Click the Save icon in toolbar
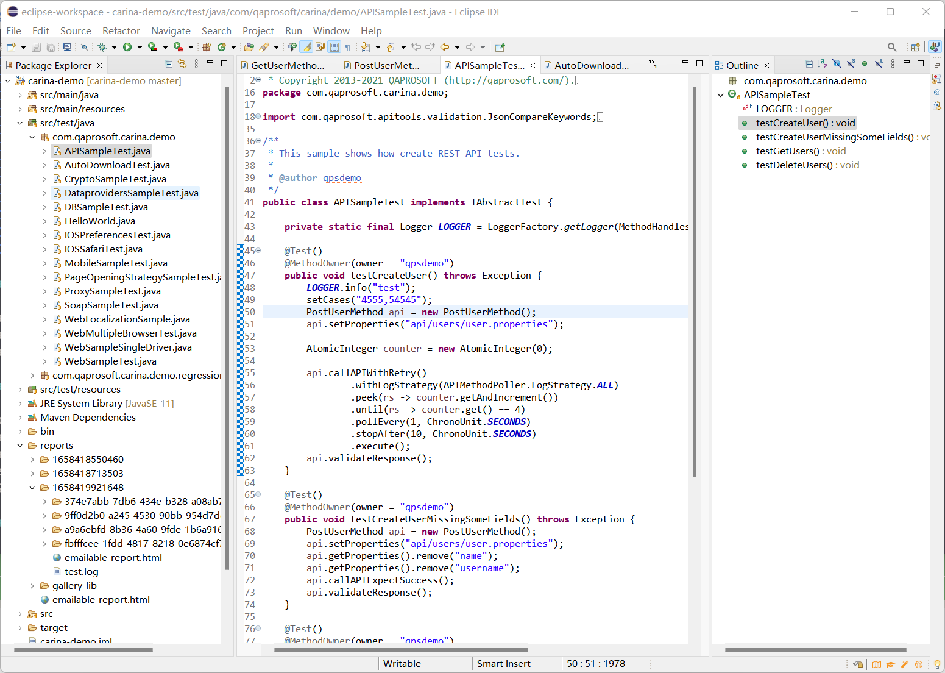 point(36,47)
